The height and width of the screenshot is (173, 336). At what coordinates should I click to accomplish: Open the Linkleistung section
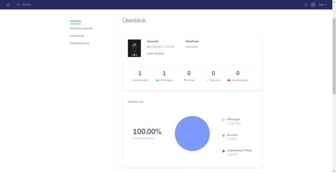coord(77,36)
